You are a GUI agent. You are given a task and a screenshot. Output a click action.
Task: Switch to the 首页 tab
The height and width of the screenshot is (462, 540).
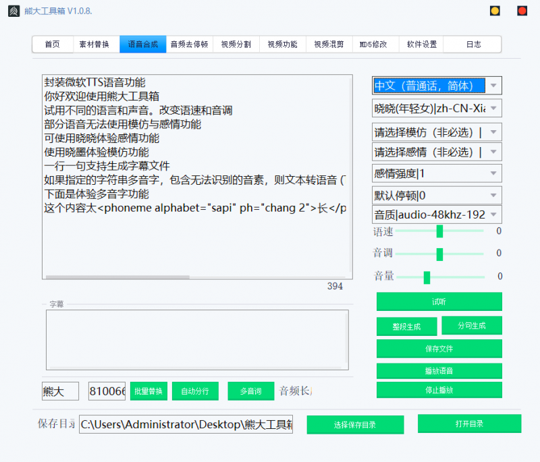tap(52, 44)
